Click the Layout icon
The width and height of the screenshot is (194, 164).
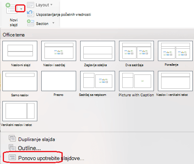[31, 5]
